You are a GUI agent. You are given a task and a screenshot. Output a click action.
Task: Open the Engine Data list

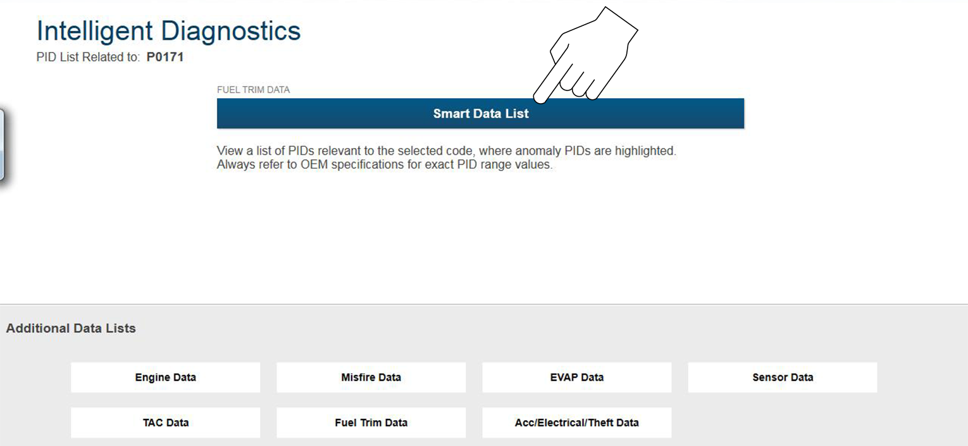tap(165, 377)
